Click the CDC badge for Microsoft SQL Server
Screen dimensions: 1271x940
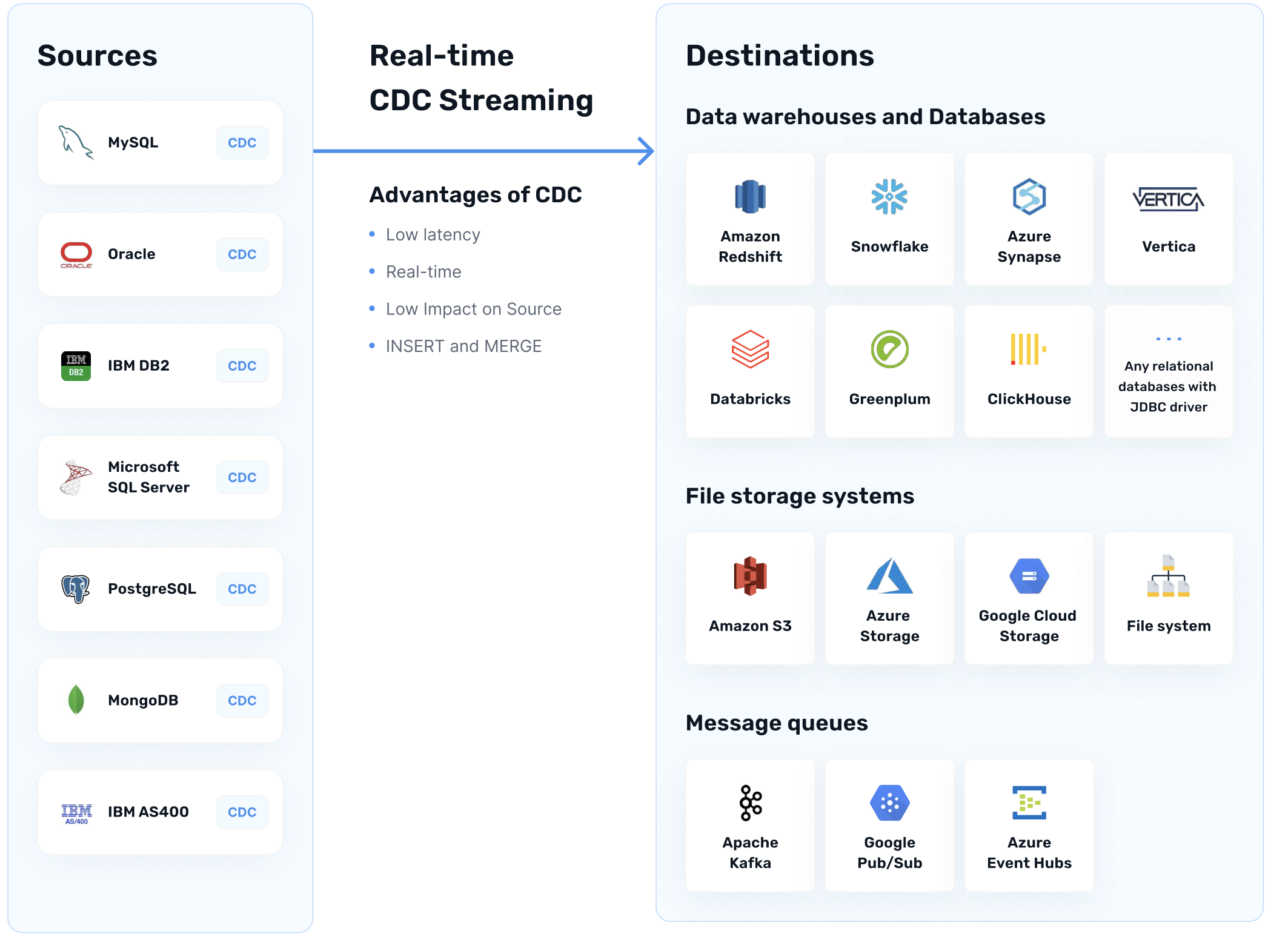[x=242, y=477]
